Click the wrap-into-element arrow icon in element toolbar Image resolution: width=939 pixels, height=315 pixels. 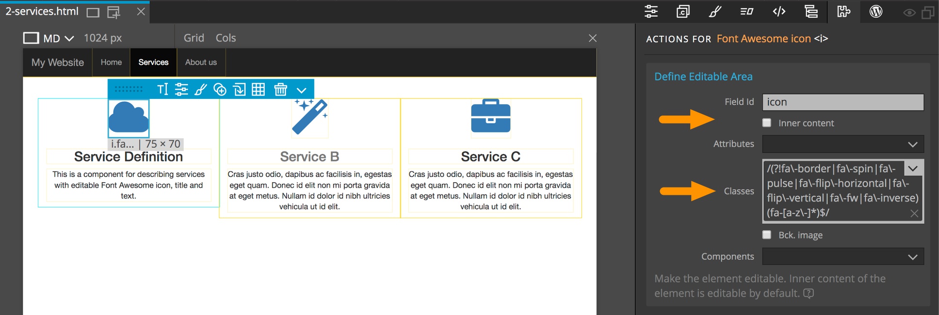coord(239,89)
